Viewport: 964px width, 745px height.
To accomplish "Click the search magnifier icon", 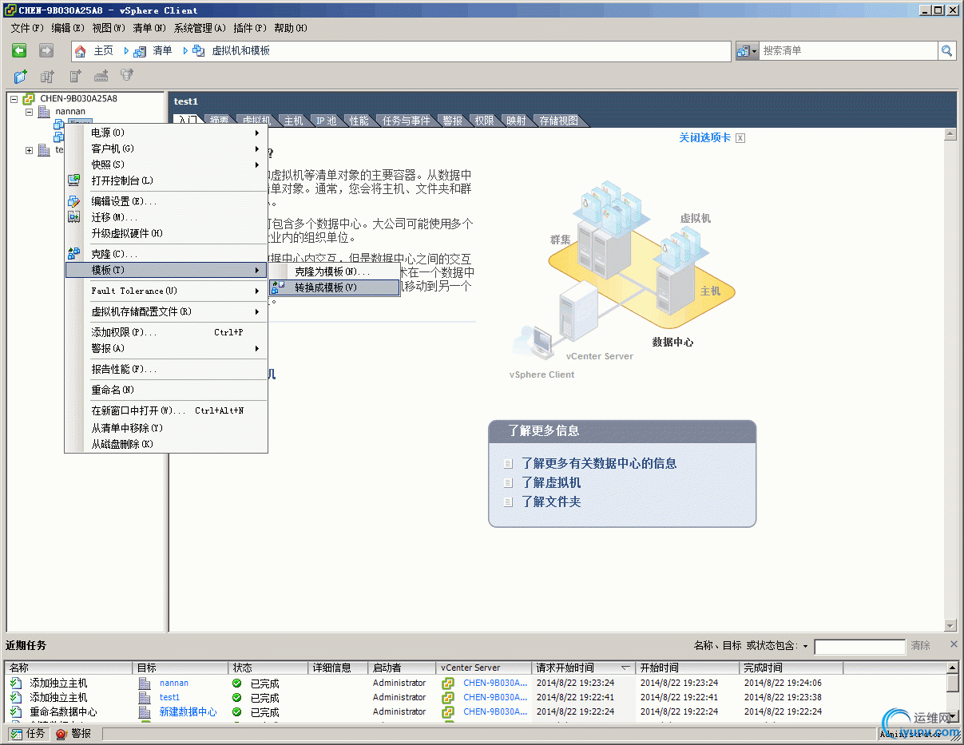I will (947, 51).
